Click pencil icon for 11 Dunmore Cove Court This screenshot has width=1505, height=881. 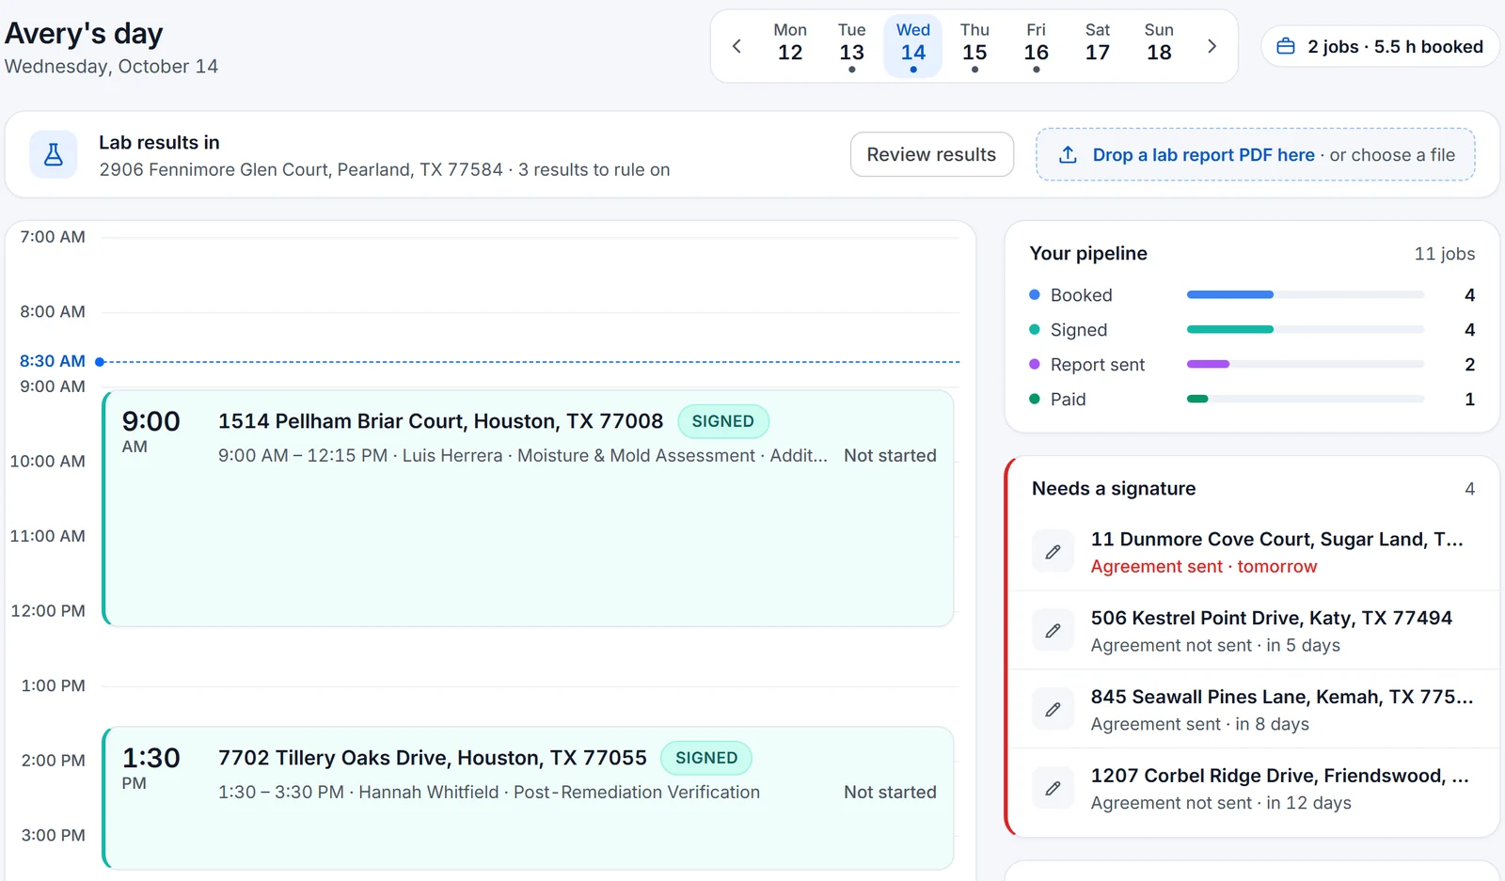tap(1053, 552)
